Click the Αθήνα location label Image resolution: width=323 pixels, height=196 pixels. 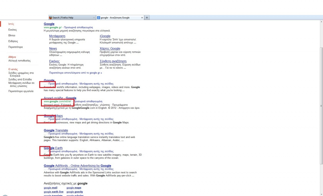click(12, 57)
